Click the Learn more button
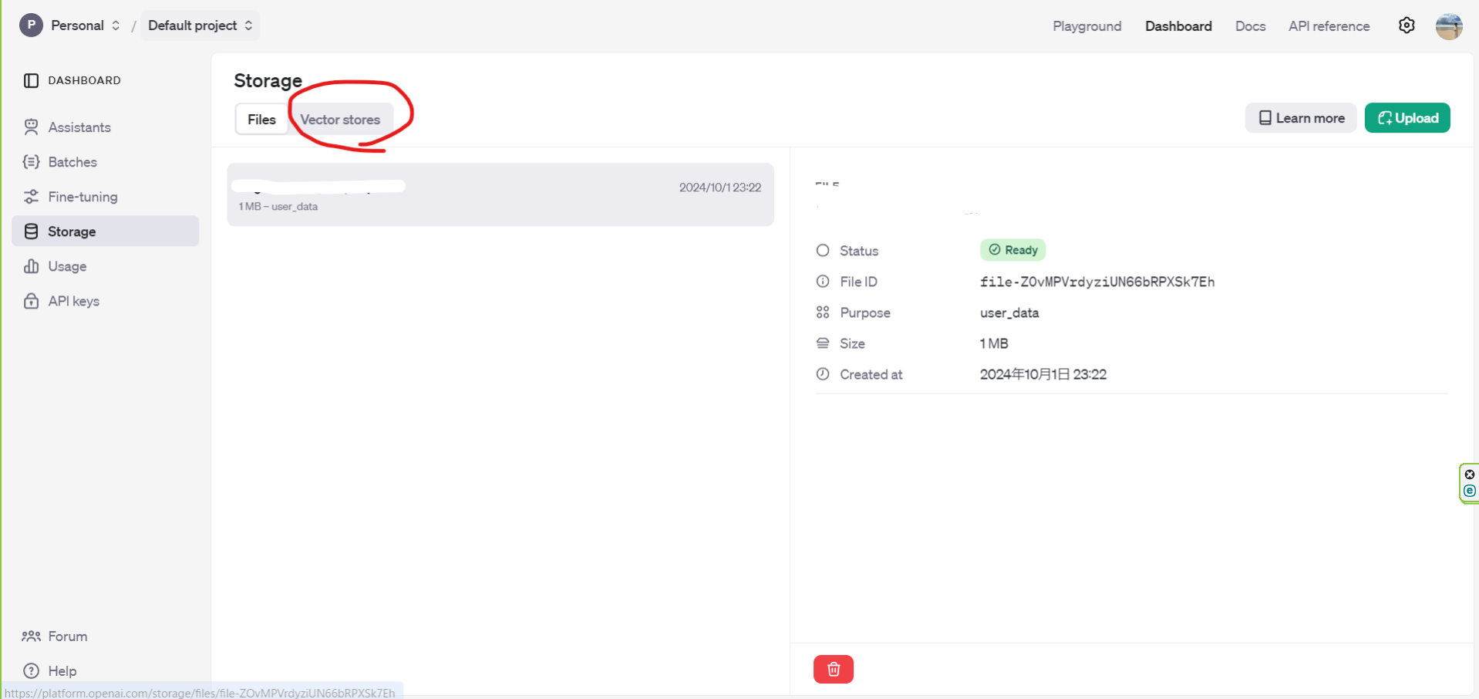 1301,118
